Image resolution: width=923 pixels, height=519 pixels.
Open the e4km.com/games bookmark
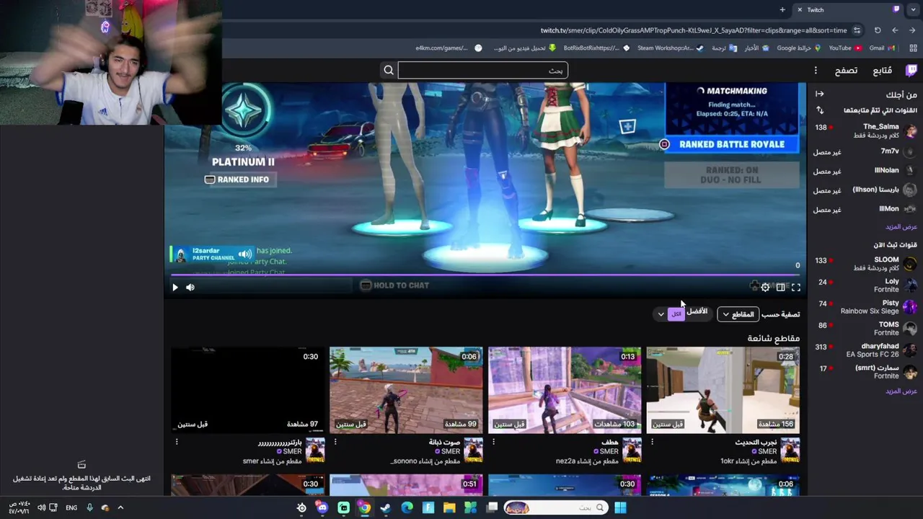click(x=449, y=48)
